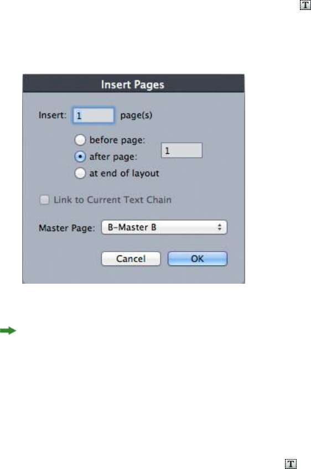311x469 pixels.
Task: Click the "before page:" label text
Action: (117, 140)
